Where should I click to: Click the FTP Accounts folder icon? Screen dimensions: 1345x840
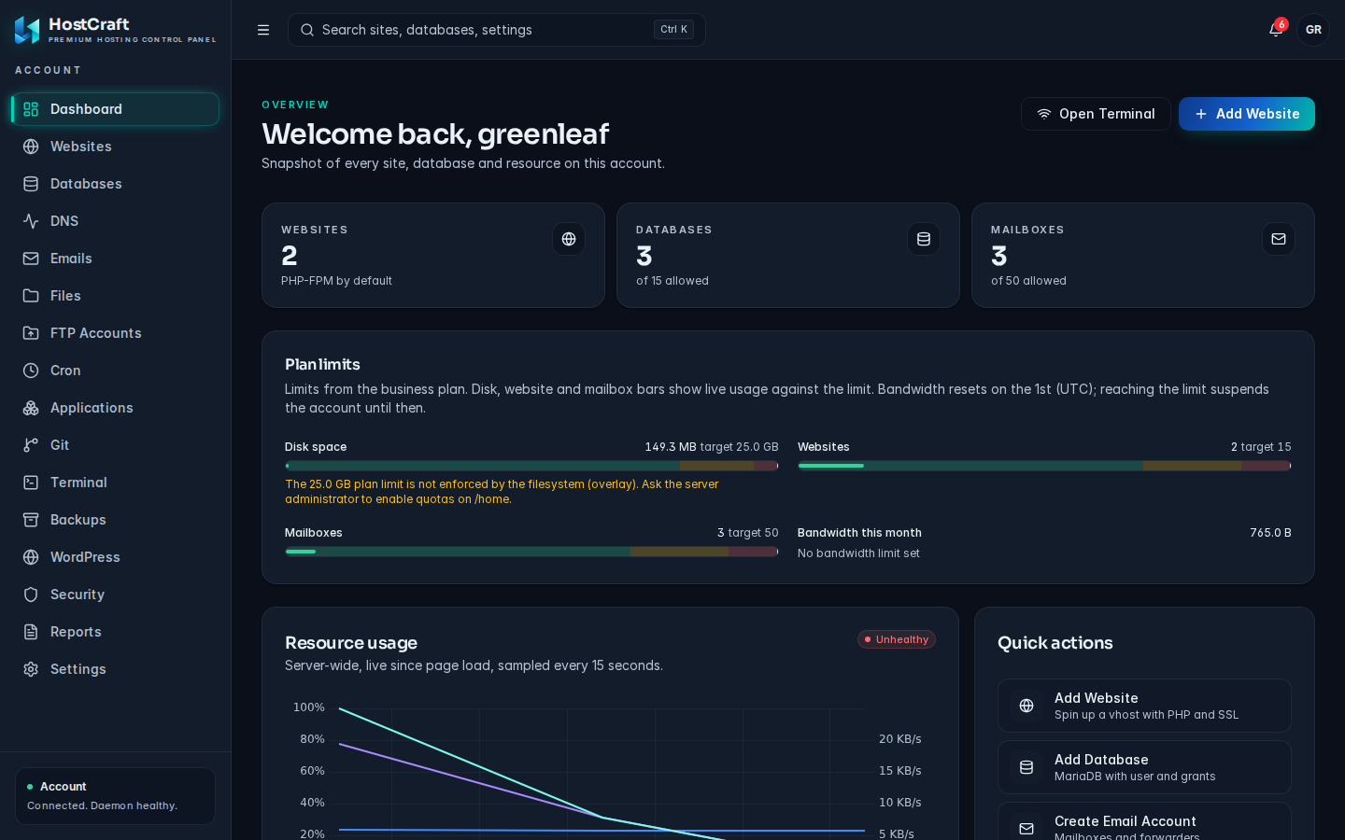tap(31, 333)
